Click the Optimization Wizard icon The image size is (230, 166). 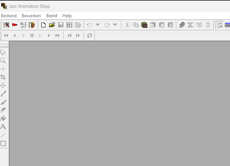23,25
